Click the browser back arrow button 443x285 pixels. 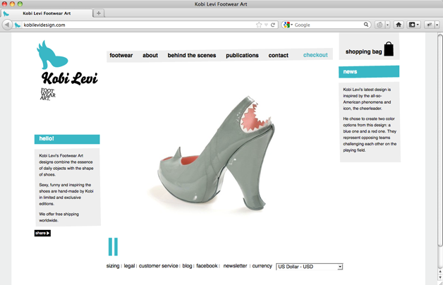click(x=7, y=25)
